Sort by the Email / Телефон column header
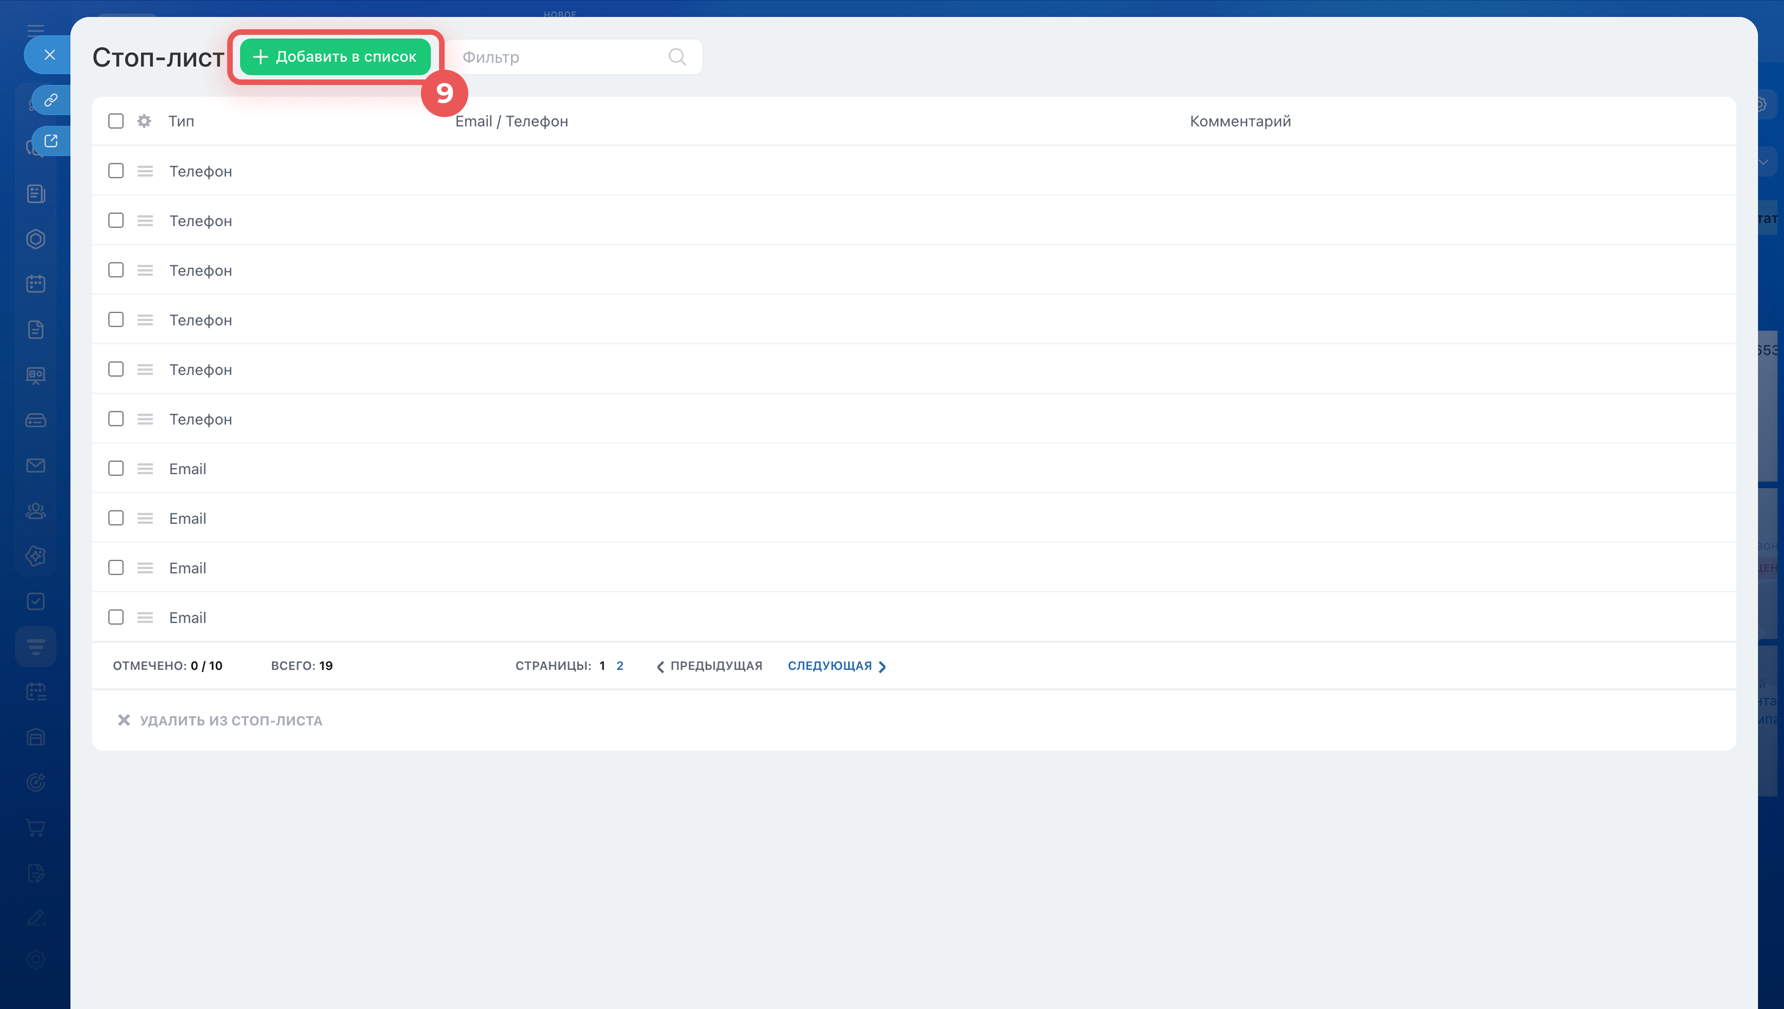This screenshot has height=1009, width=1784. (x=512, y=121)
